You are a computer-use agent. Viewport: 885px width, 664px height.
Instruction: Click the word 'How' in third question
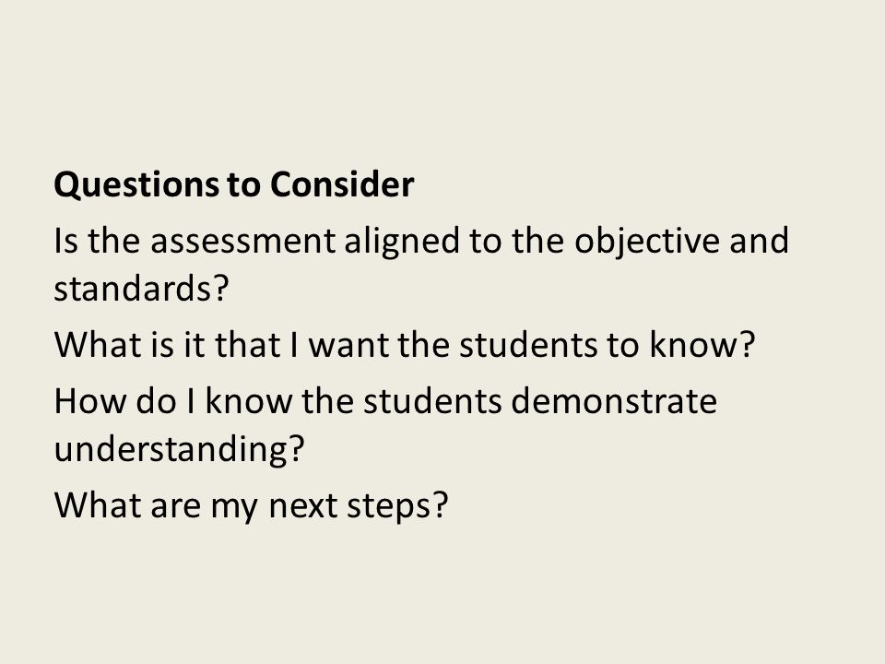tap(90, 401)
